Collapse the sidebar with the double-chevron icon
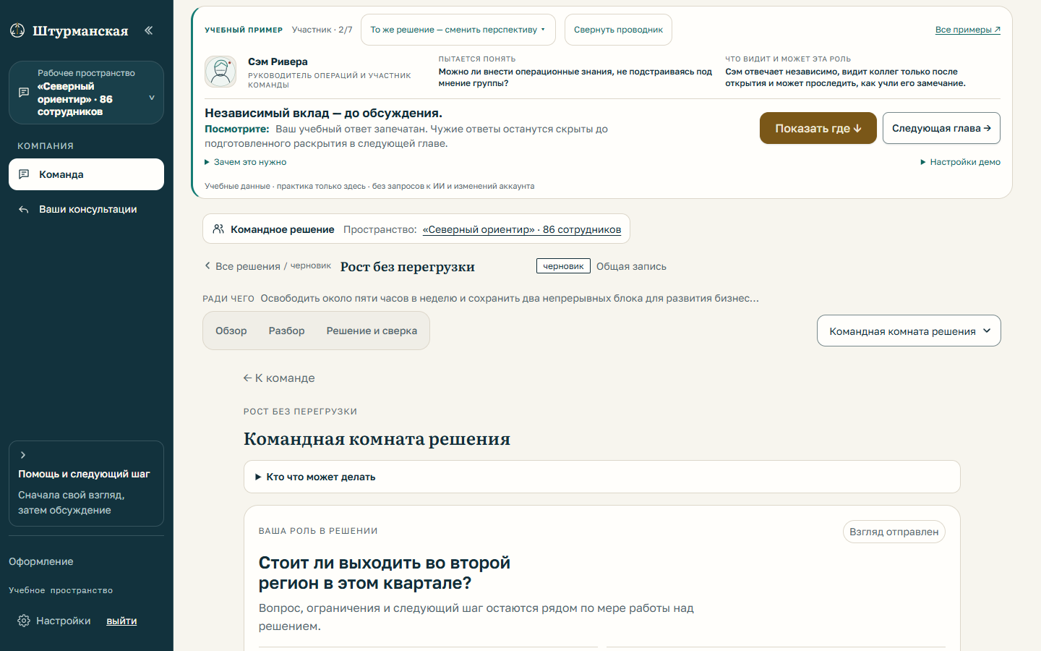This screenshot has height=651, width=1041. tap(148, 30)
